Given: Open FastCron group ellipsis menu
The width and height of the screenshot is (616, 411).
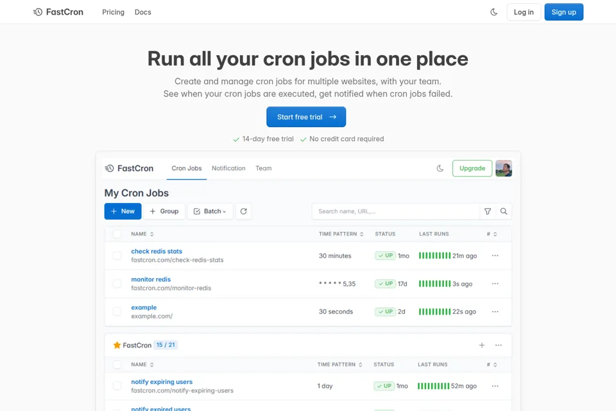Looking at the screenshot, I should click(498, 345).
